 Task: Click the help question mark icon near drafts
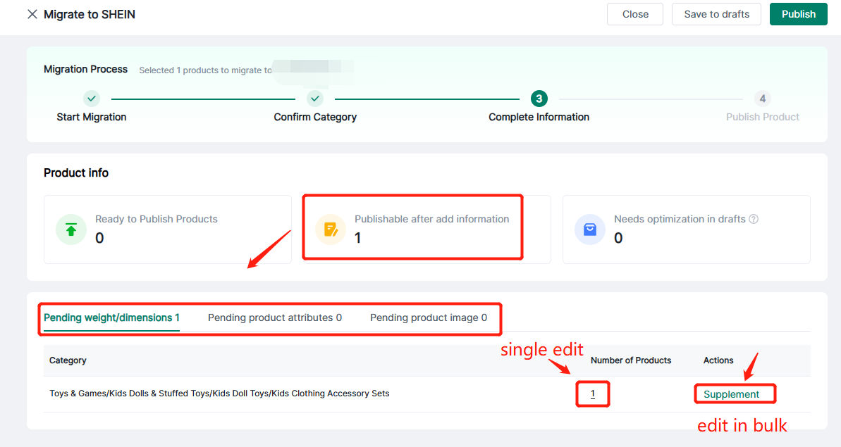click(x=754, y=219)
